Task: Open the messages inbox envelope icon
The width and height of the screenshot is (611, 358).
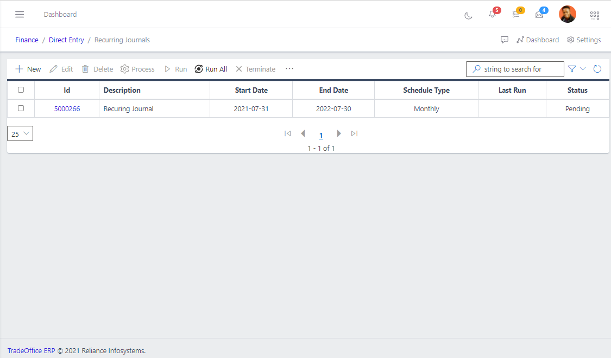Action: (x=539, y=16)
